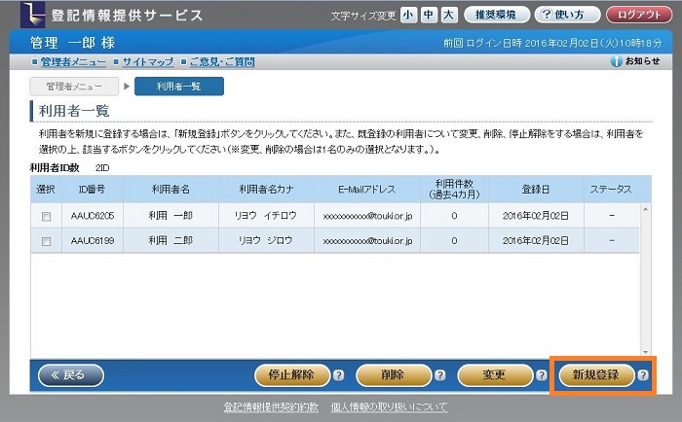Click the ID番号 column header
The image size is (682, 422).
93,190
